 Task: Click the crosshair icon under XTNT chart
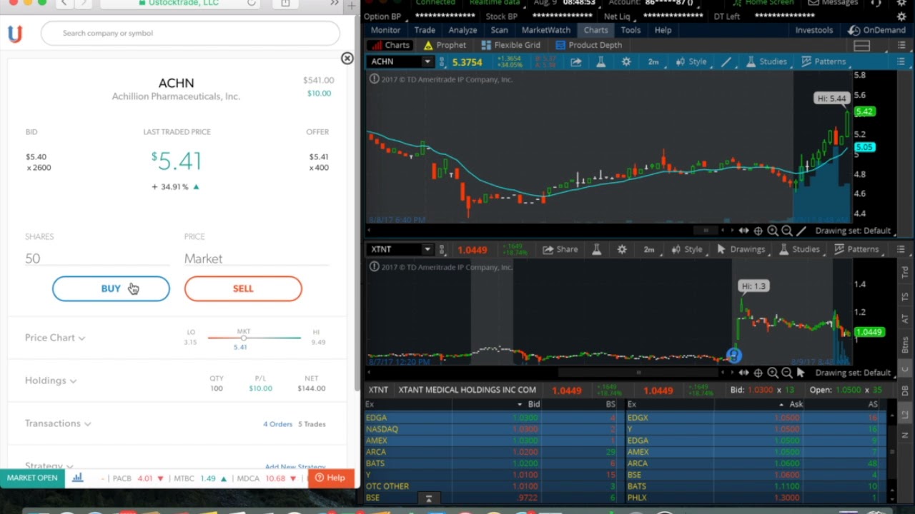(x=758, y=373)
